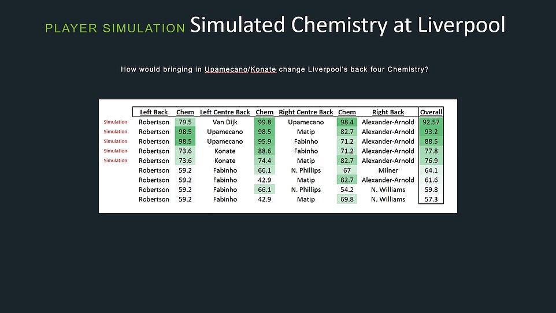Click the 71.2 value in the 77.8 overall row

click(x=347, y=151)
